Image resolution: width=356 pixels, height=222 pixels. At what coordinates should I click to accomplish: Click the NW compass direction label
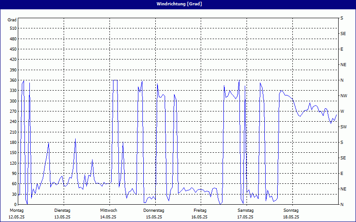pos(343,96)
